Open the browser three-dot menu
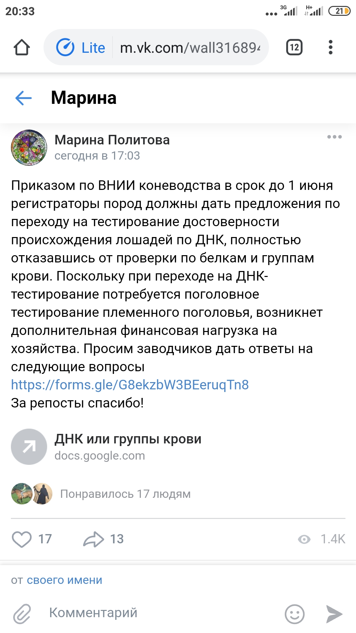356x633 pixels. [331, 47]
